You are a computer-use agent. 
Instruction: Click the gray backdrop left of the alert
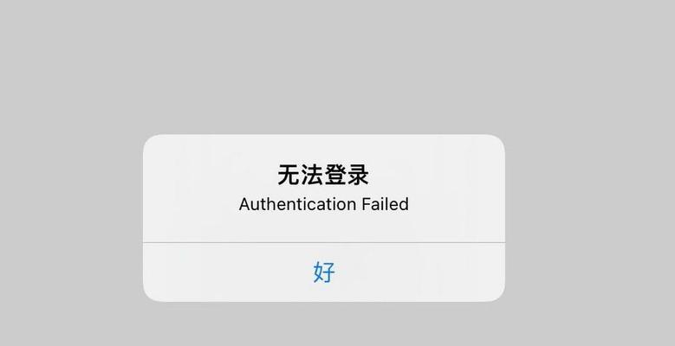(x=71, y=218)
